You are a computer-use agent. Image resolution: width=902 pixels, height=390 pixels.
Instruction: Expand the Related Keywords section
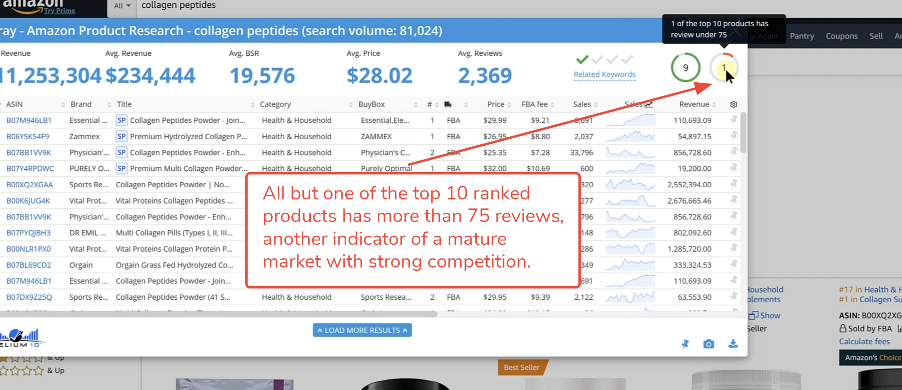point(604,74)
